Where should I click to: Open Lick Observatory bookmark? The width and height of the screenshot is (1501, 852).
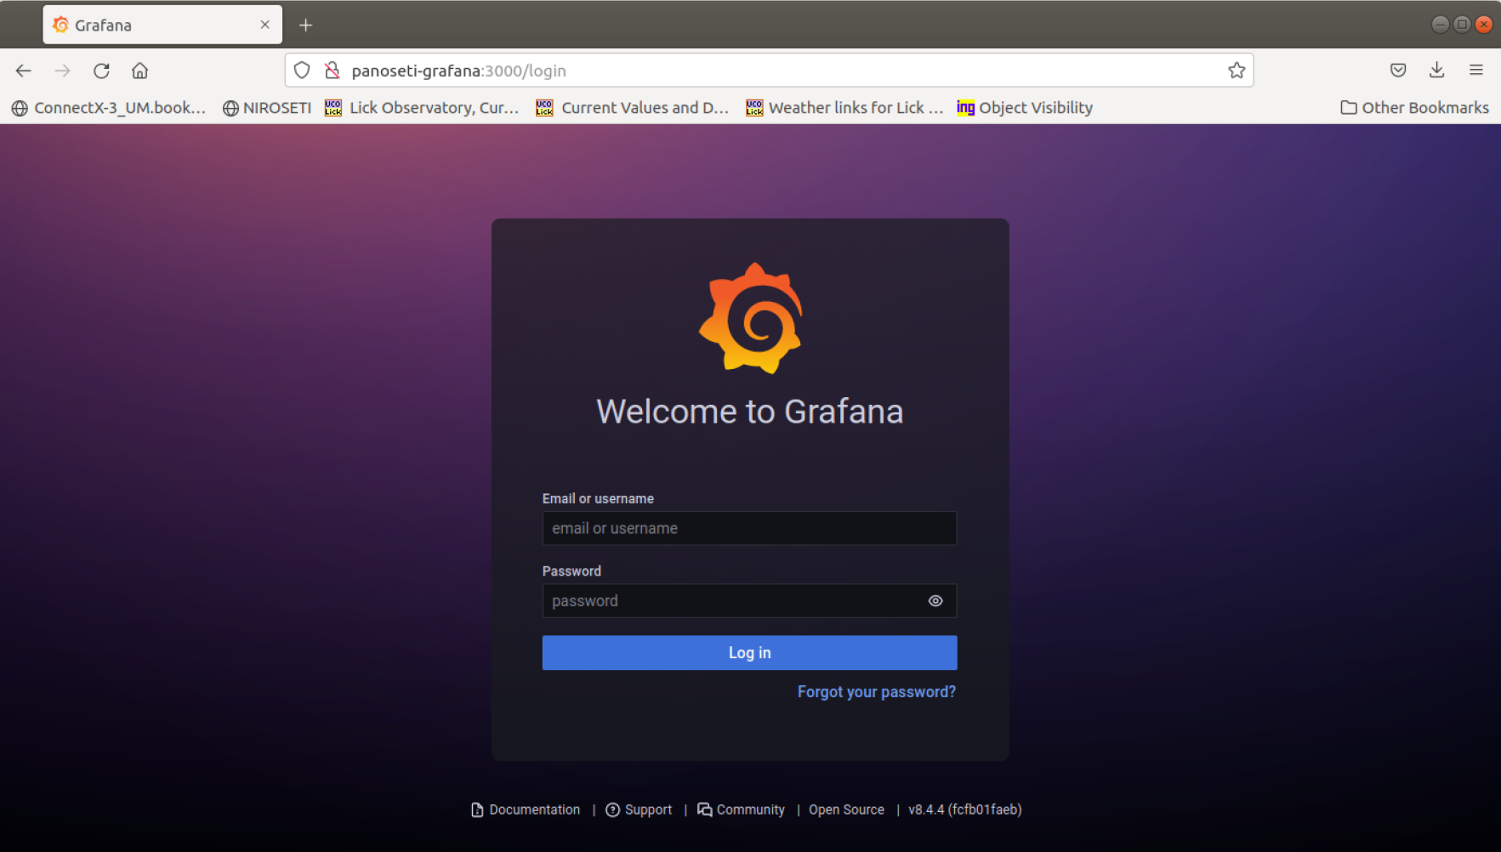(x=422, y=108)
